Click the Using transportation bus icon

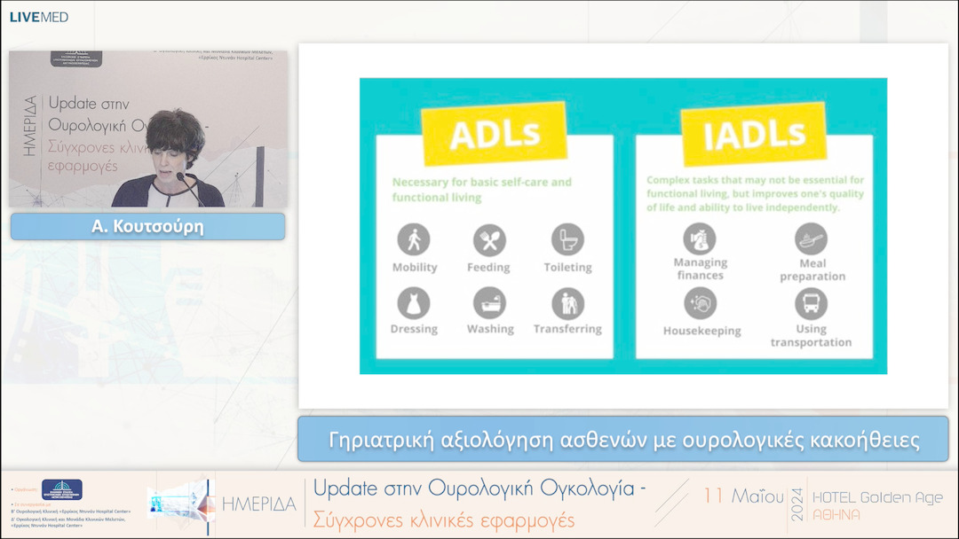[x=811, y=304]
